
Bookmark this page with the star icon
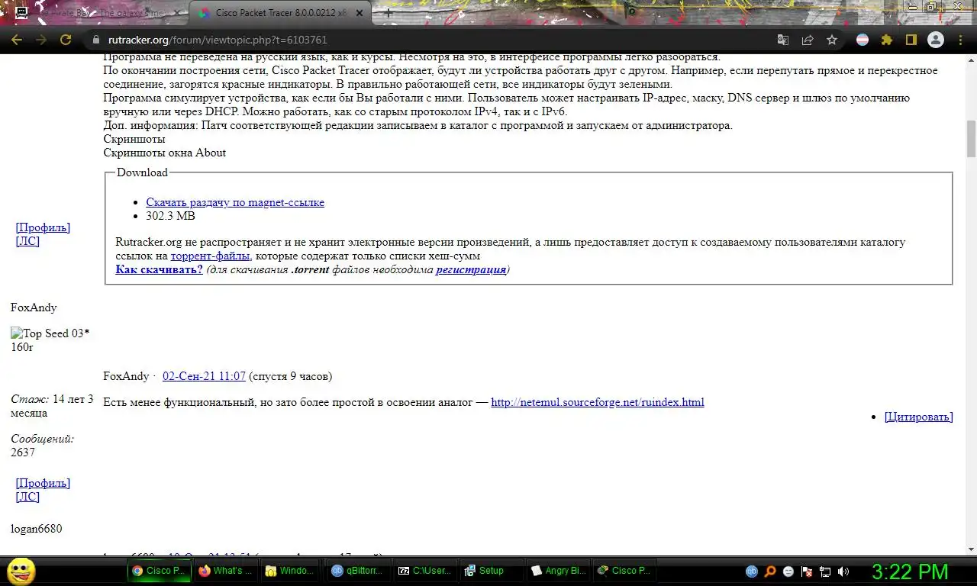tap(832, 40)
